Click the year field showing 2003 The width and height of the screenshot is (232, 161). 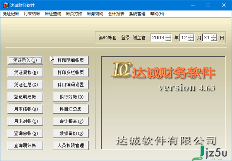[158, 38]
